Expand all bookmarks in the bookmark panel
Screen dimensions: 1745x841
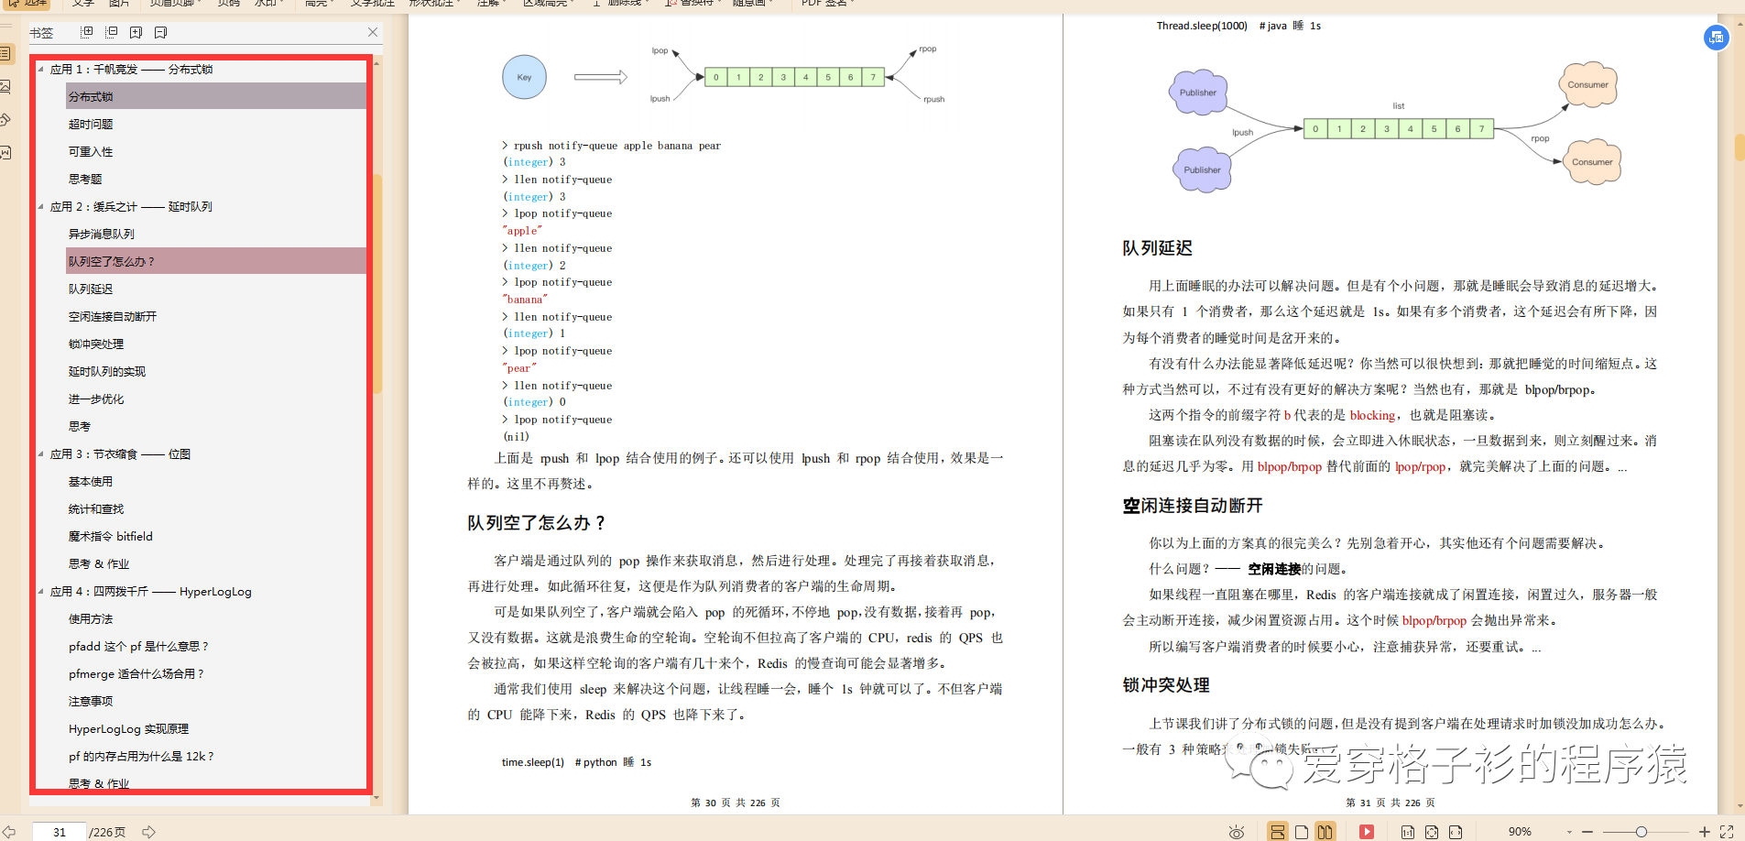(x=87, y=32)
